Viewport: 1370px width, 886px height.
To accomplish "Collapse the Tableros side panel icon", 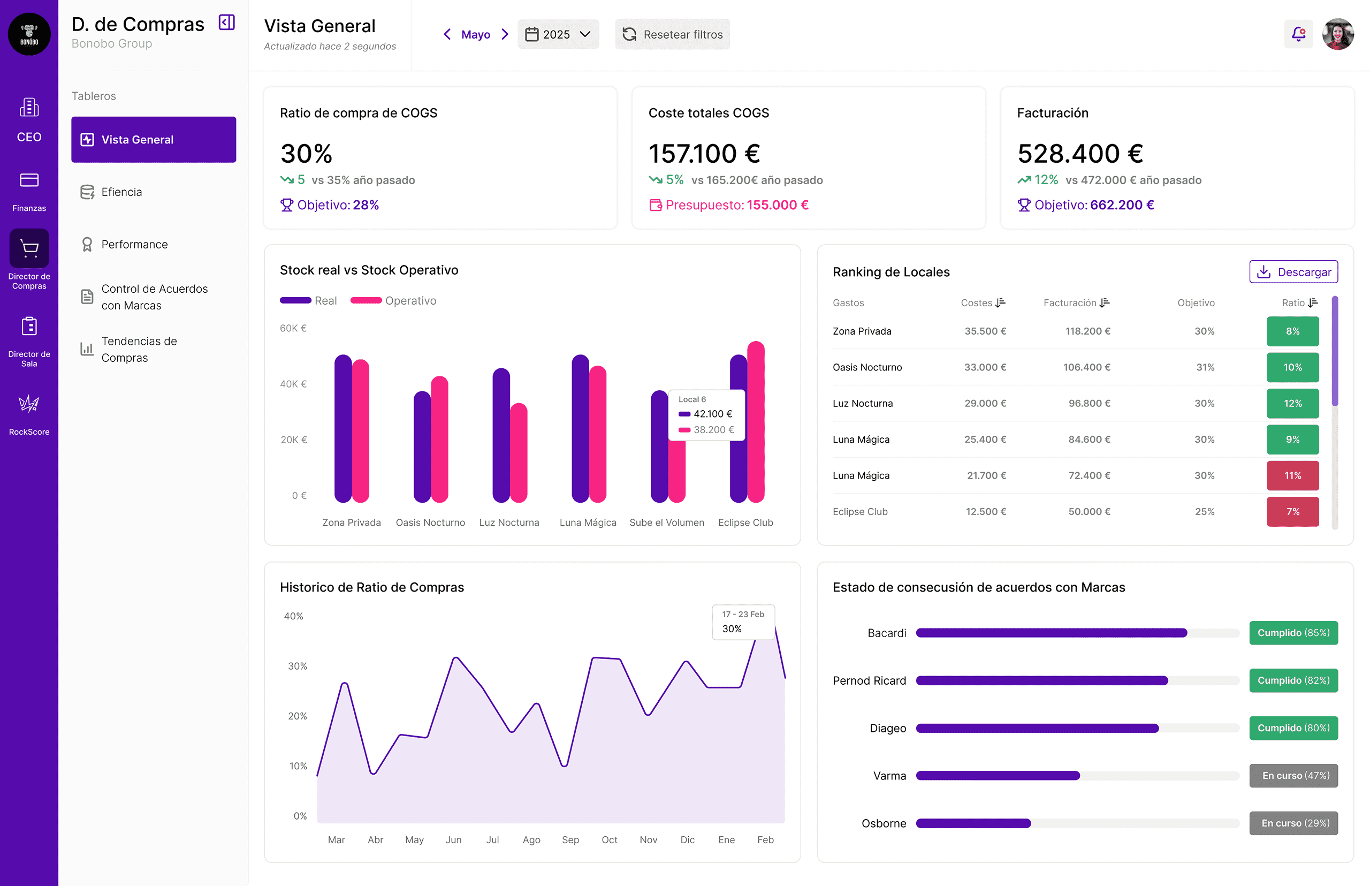I will [x=226, y=22].
